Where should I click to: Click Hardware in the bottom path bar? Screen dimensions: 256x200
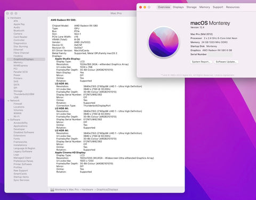[87, 189]
